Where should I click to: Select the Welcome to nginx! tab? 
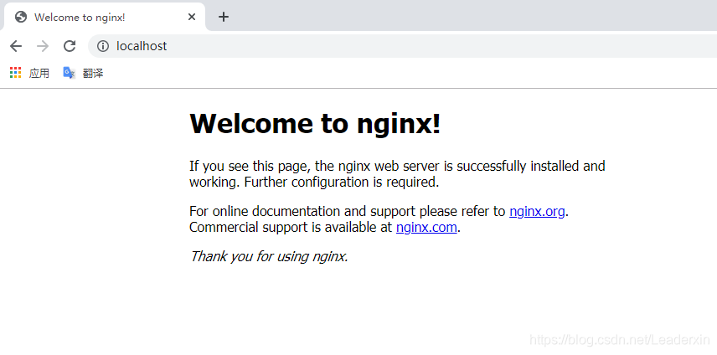(105, 17)
